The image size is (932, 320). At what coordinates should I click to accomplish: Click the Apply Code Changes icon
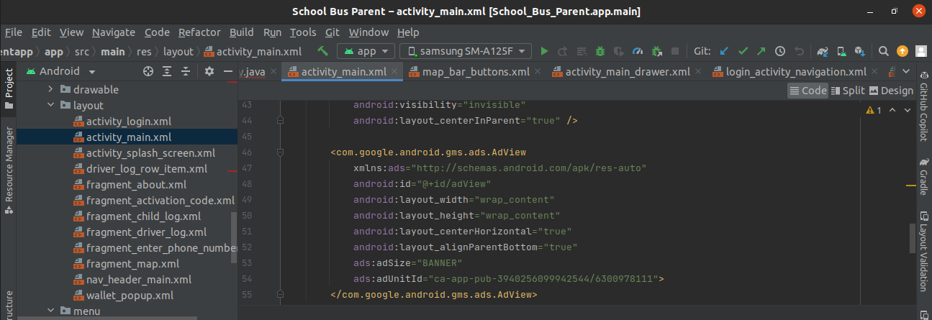(582, 51)
